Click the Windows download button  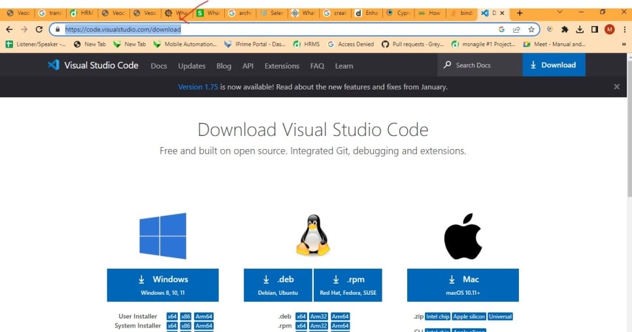[x=163, y=285]
